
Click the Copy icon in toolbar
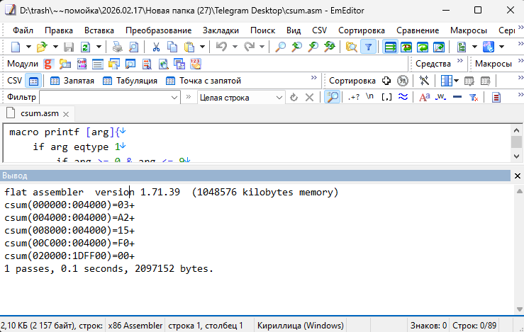coord(172,47)
